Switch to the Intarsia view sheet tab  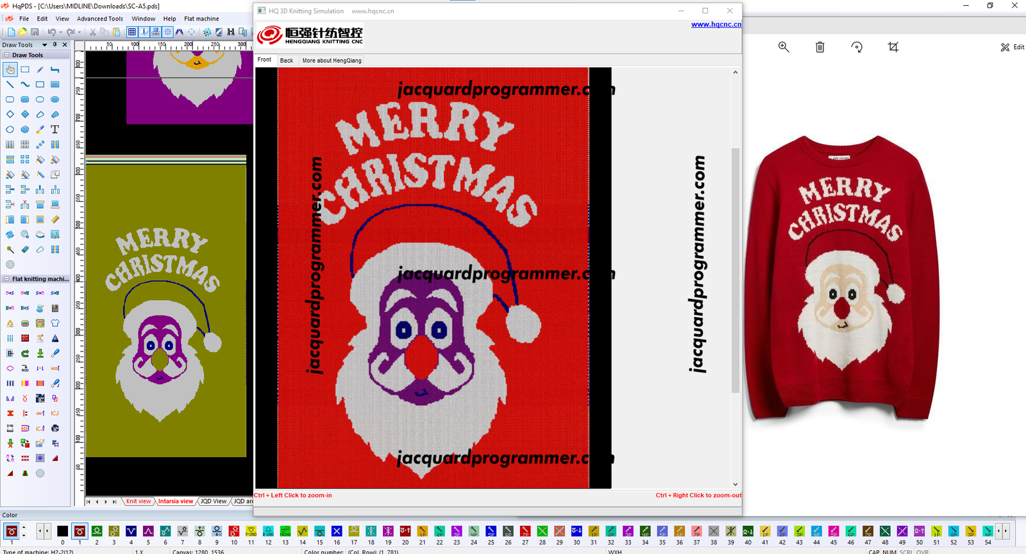tap(175, 501)
